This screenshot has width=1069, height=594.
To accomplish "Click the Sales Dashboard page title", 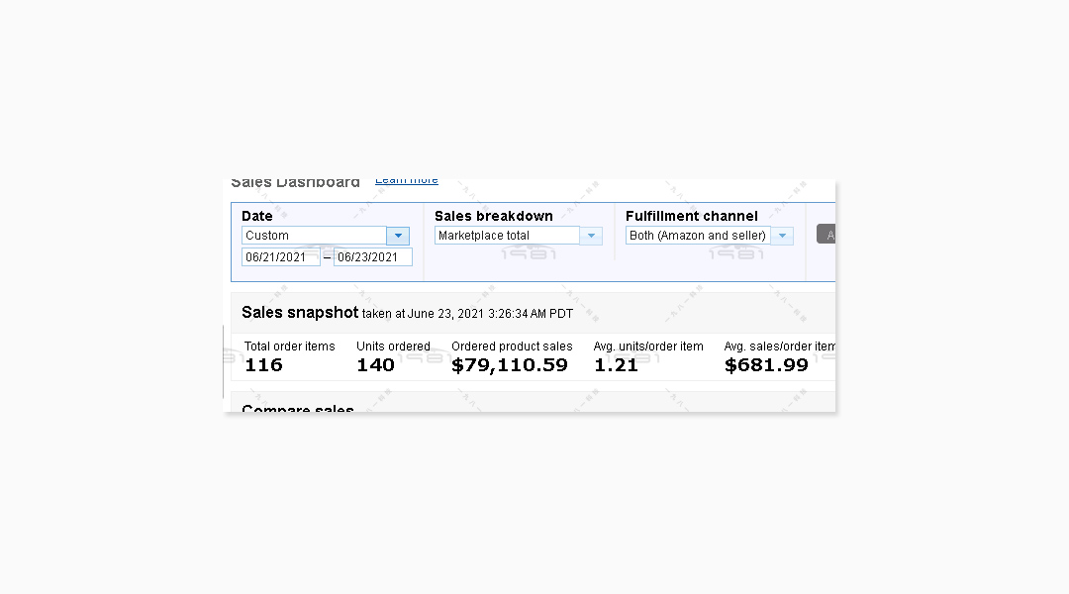I will 295,183.
